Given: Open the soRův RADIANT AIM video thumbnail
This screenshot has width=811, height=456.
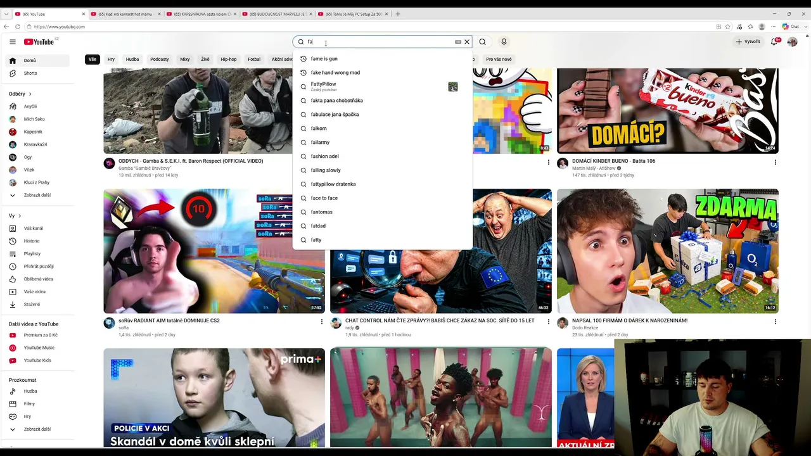Looking at the screenshot, I should click(x=214, y=251).
